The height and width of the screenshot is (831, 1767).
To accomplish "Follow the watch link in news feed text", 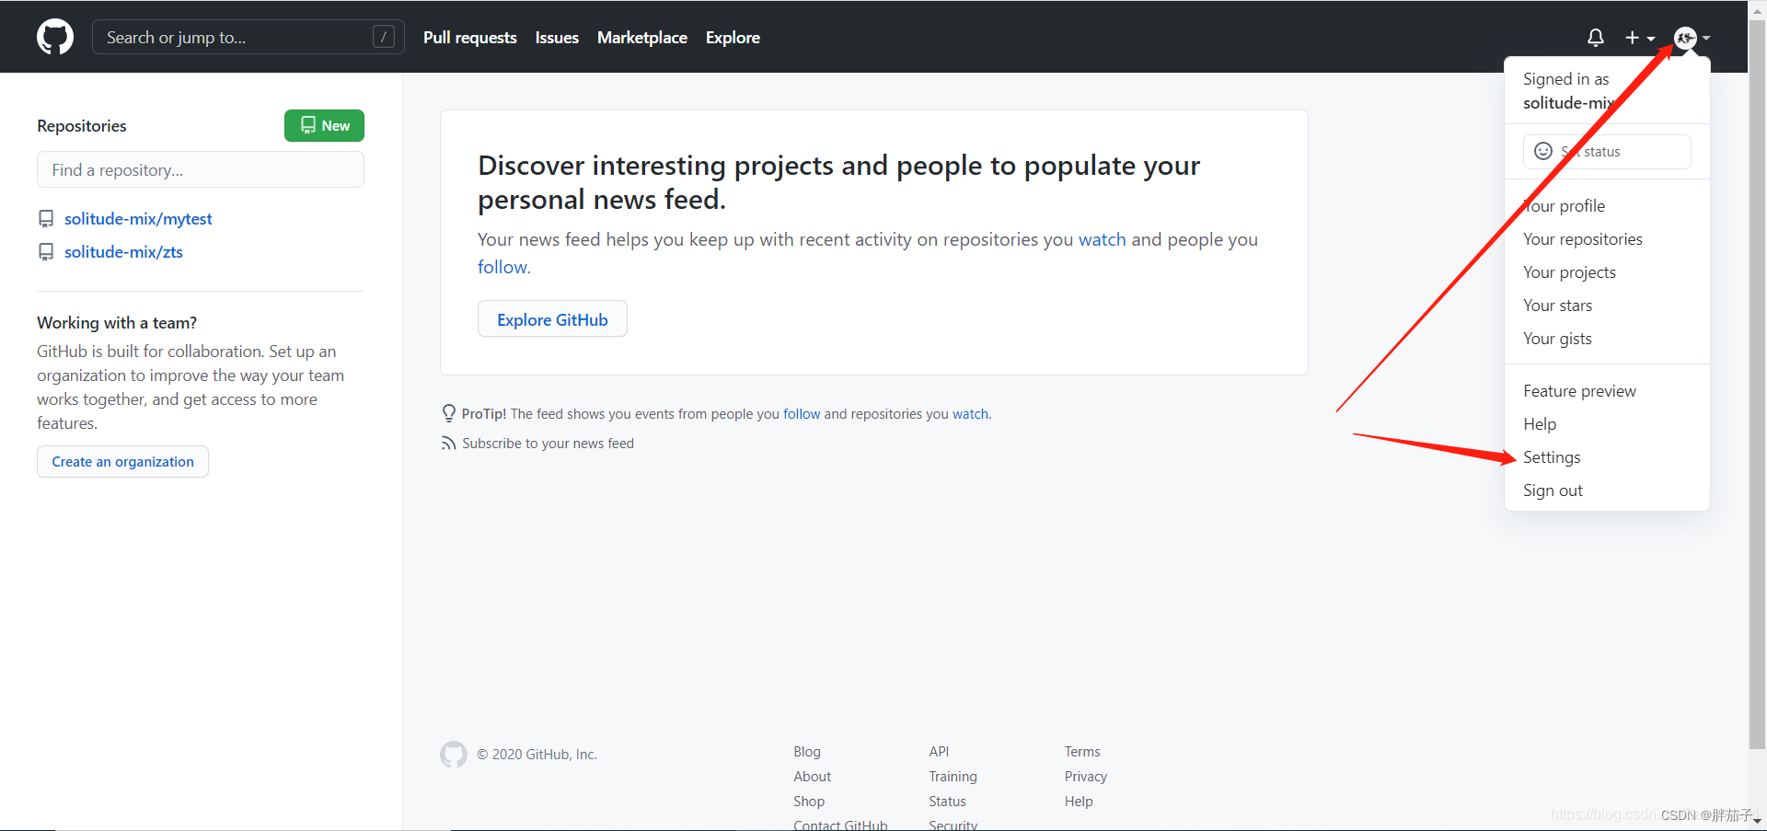I will click(1103, 239).
